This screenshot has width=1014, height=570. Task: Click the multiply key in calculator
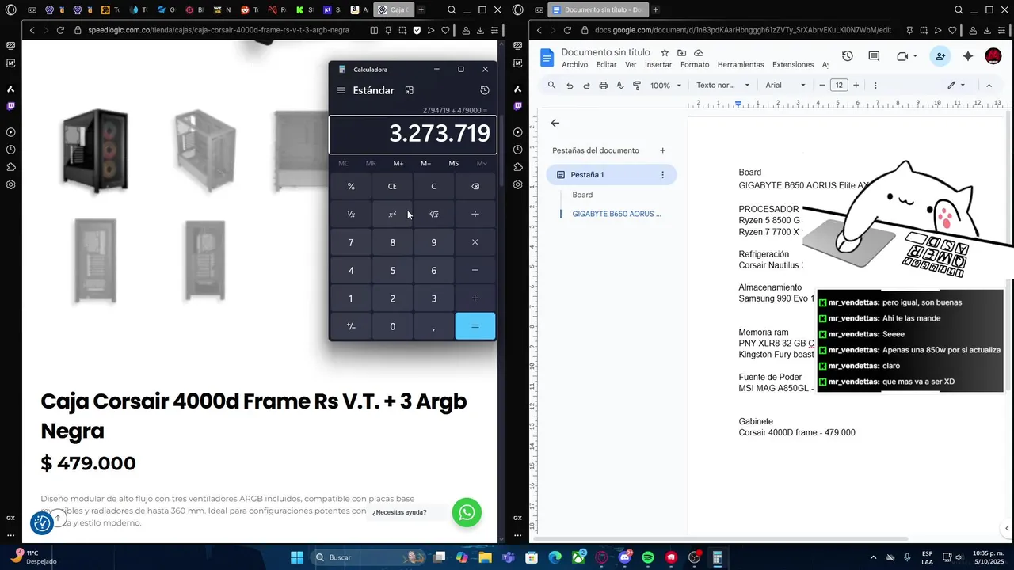click(475, 242)
